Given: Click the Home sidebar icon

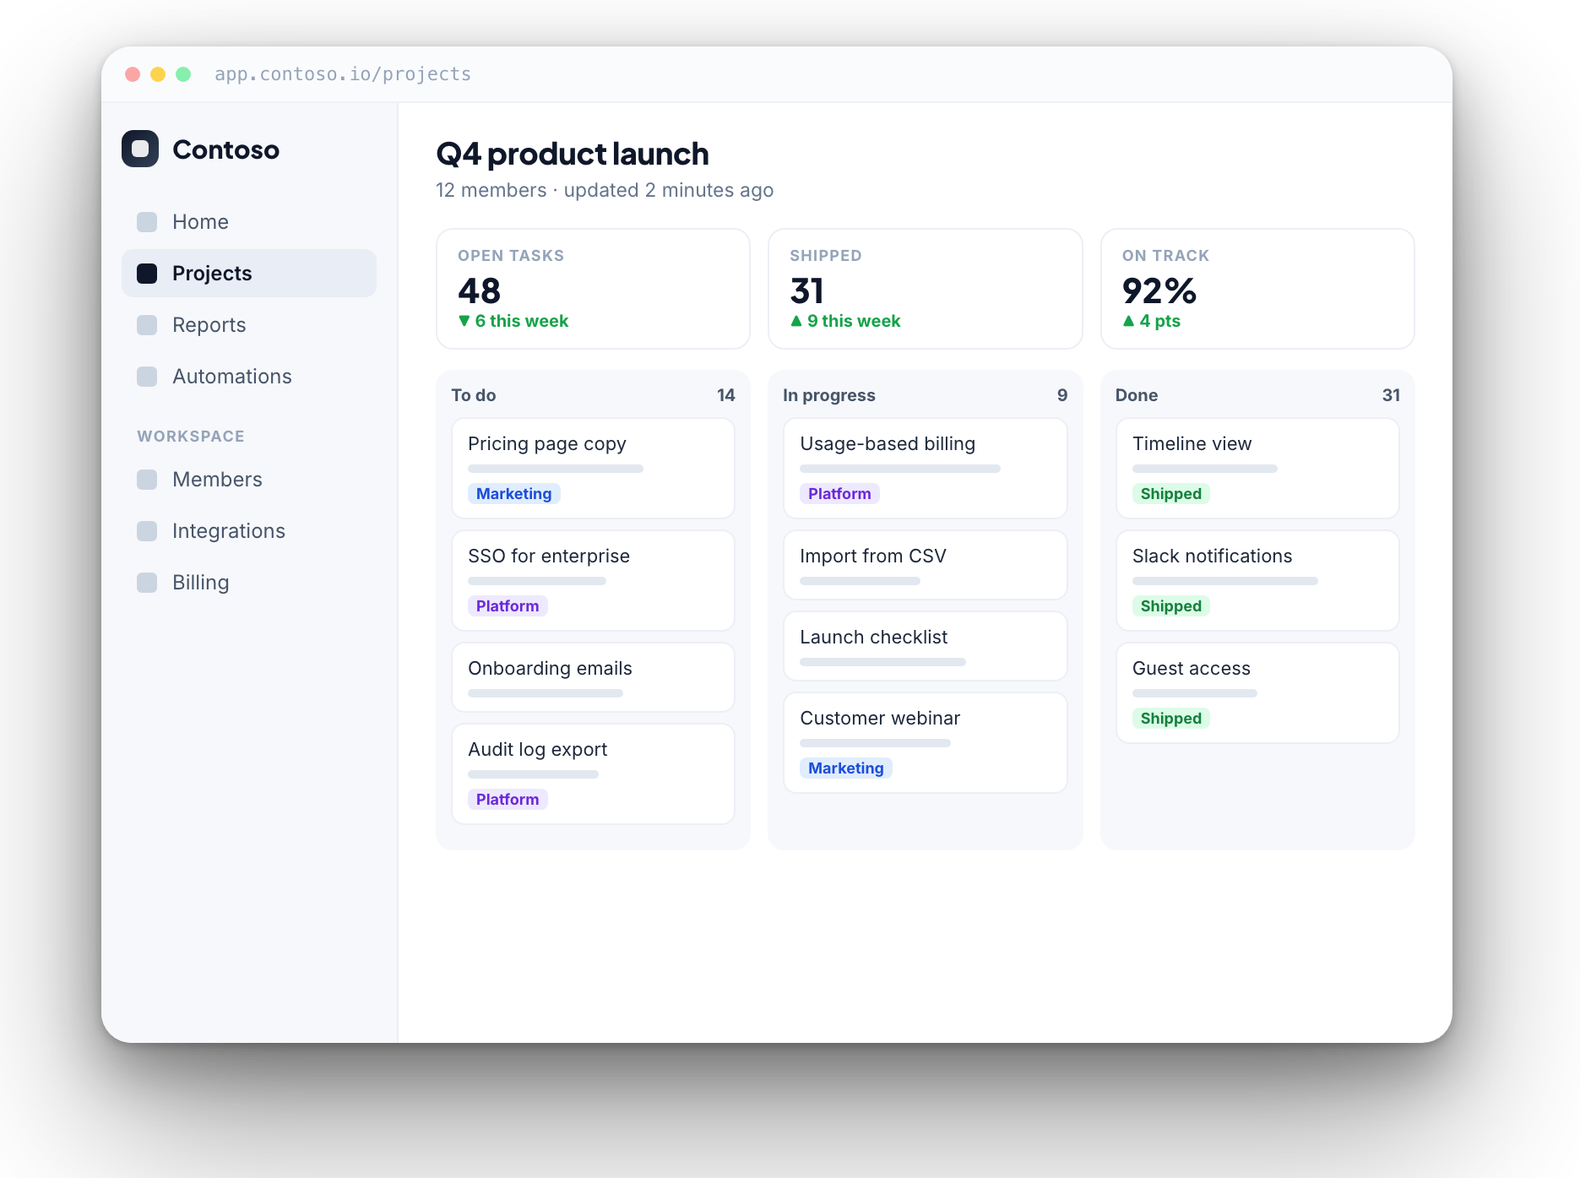Looking at the screenshot, I should (x=147, y=222).
